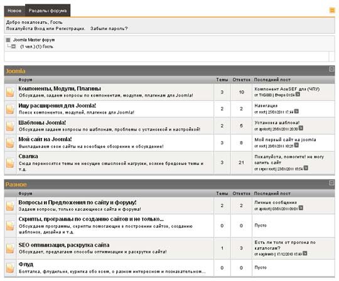Click folder icon for Свалка forum
The image size is (339, 281).
(10, 163)
